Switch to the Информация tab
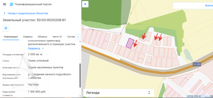The height and width of the screenshot is (98, 213). 11,37
